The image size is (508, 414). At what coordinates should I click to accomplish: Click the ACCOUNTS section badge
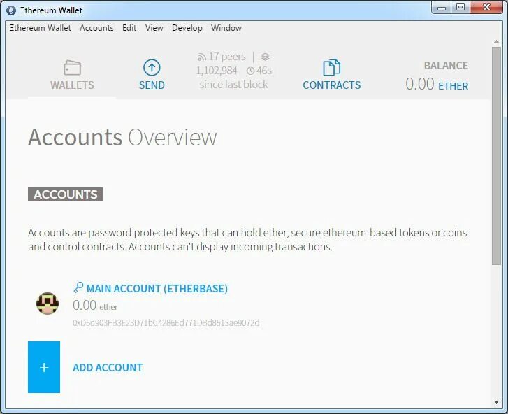point(65,194)
